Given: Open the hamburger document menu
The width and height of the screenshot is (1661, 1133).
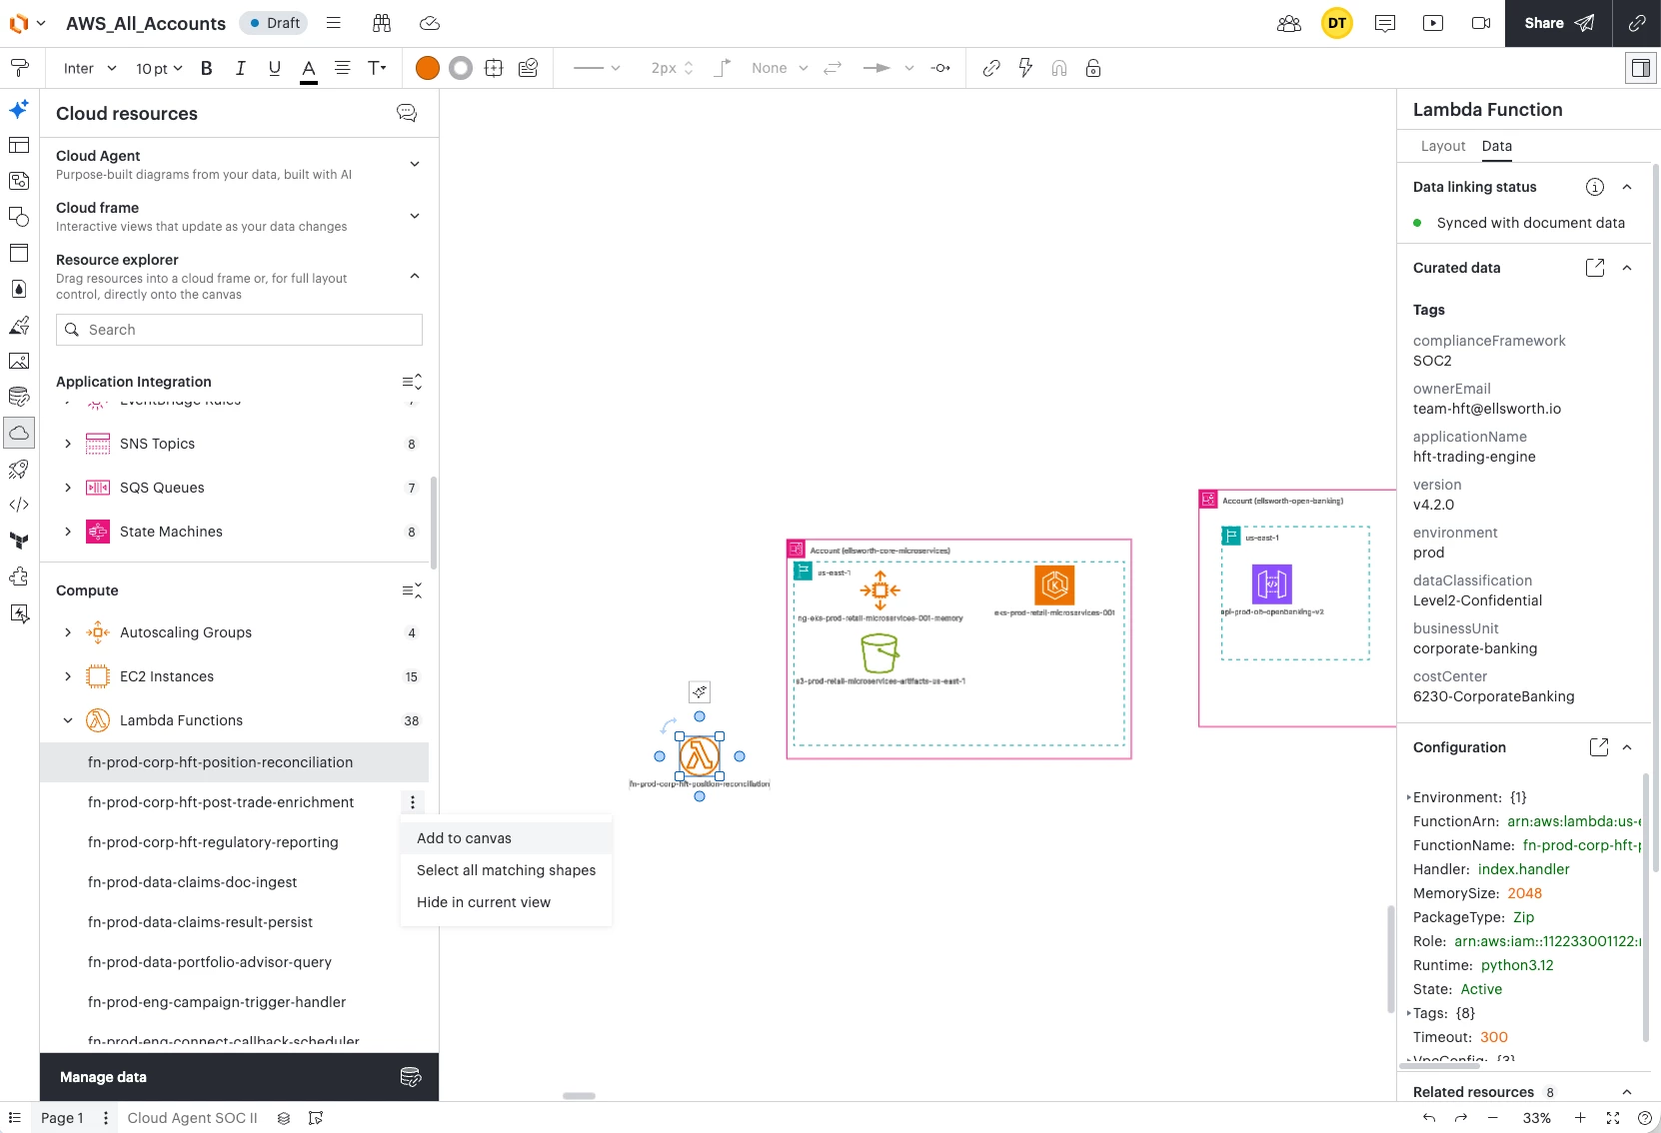Looking at the screenshot, I should point(334,23).
